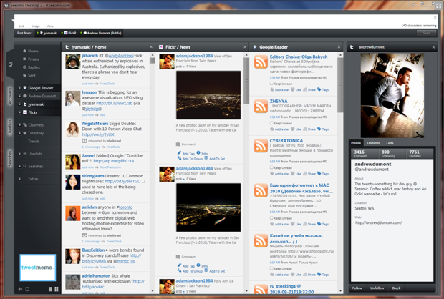Select Profile tab in profile panel
Viewport: 444px width, 299px height.
pos(356,143)
